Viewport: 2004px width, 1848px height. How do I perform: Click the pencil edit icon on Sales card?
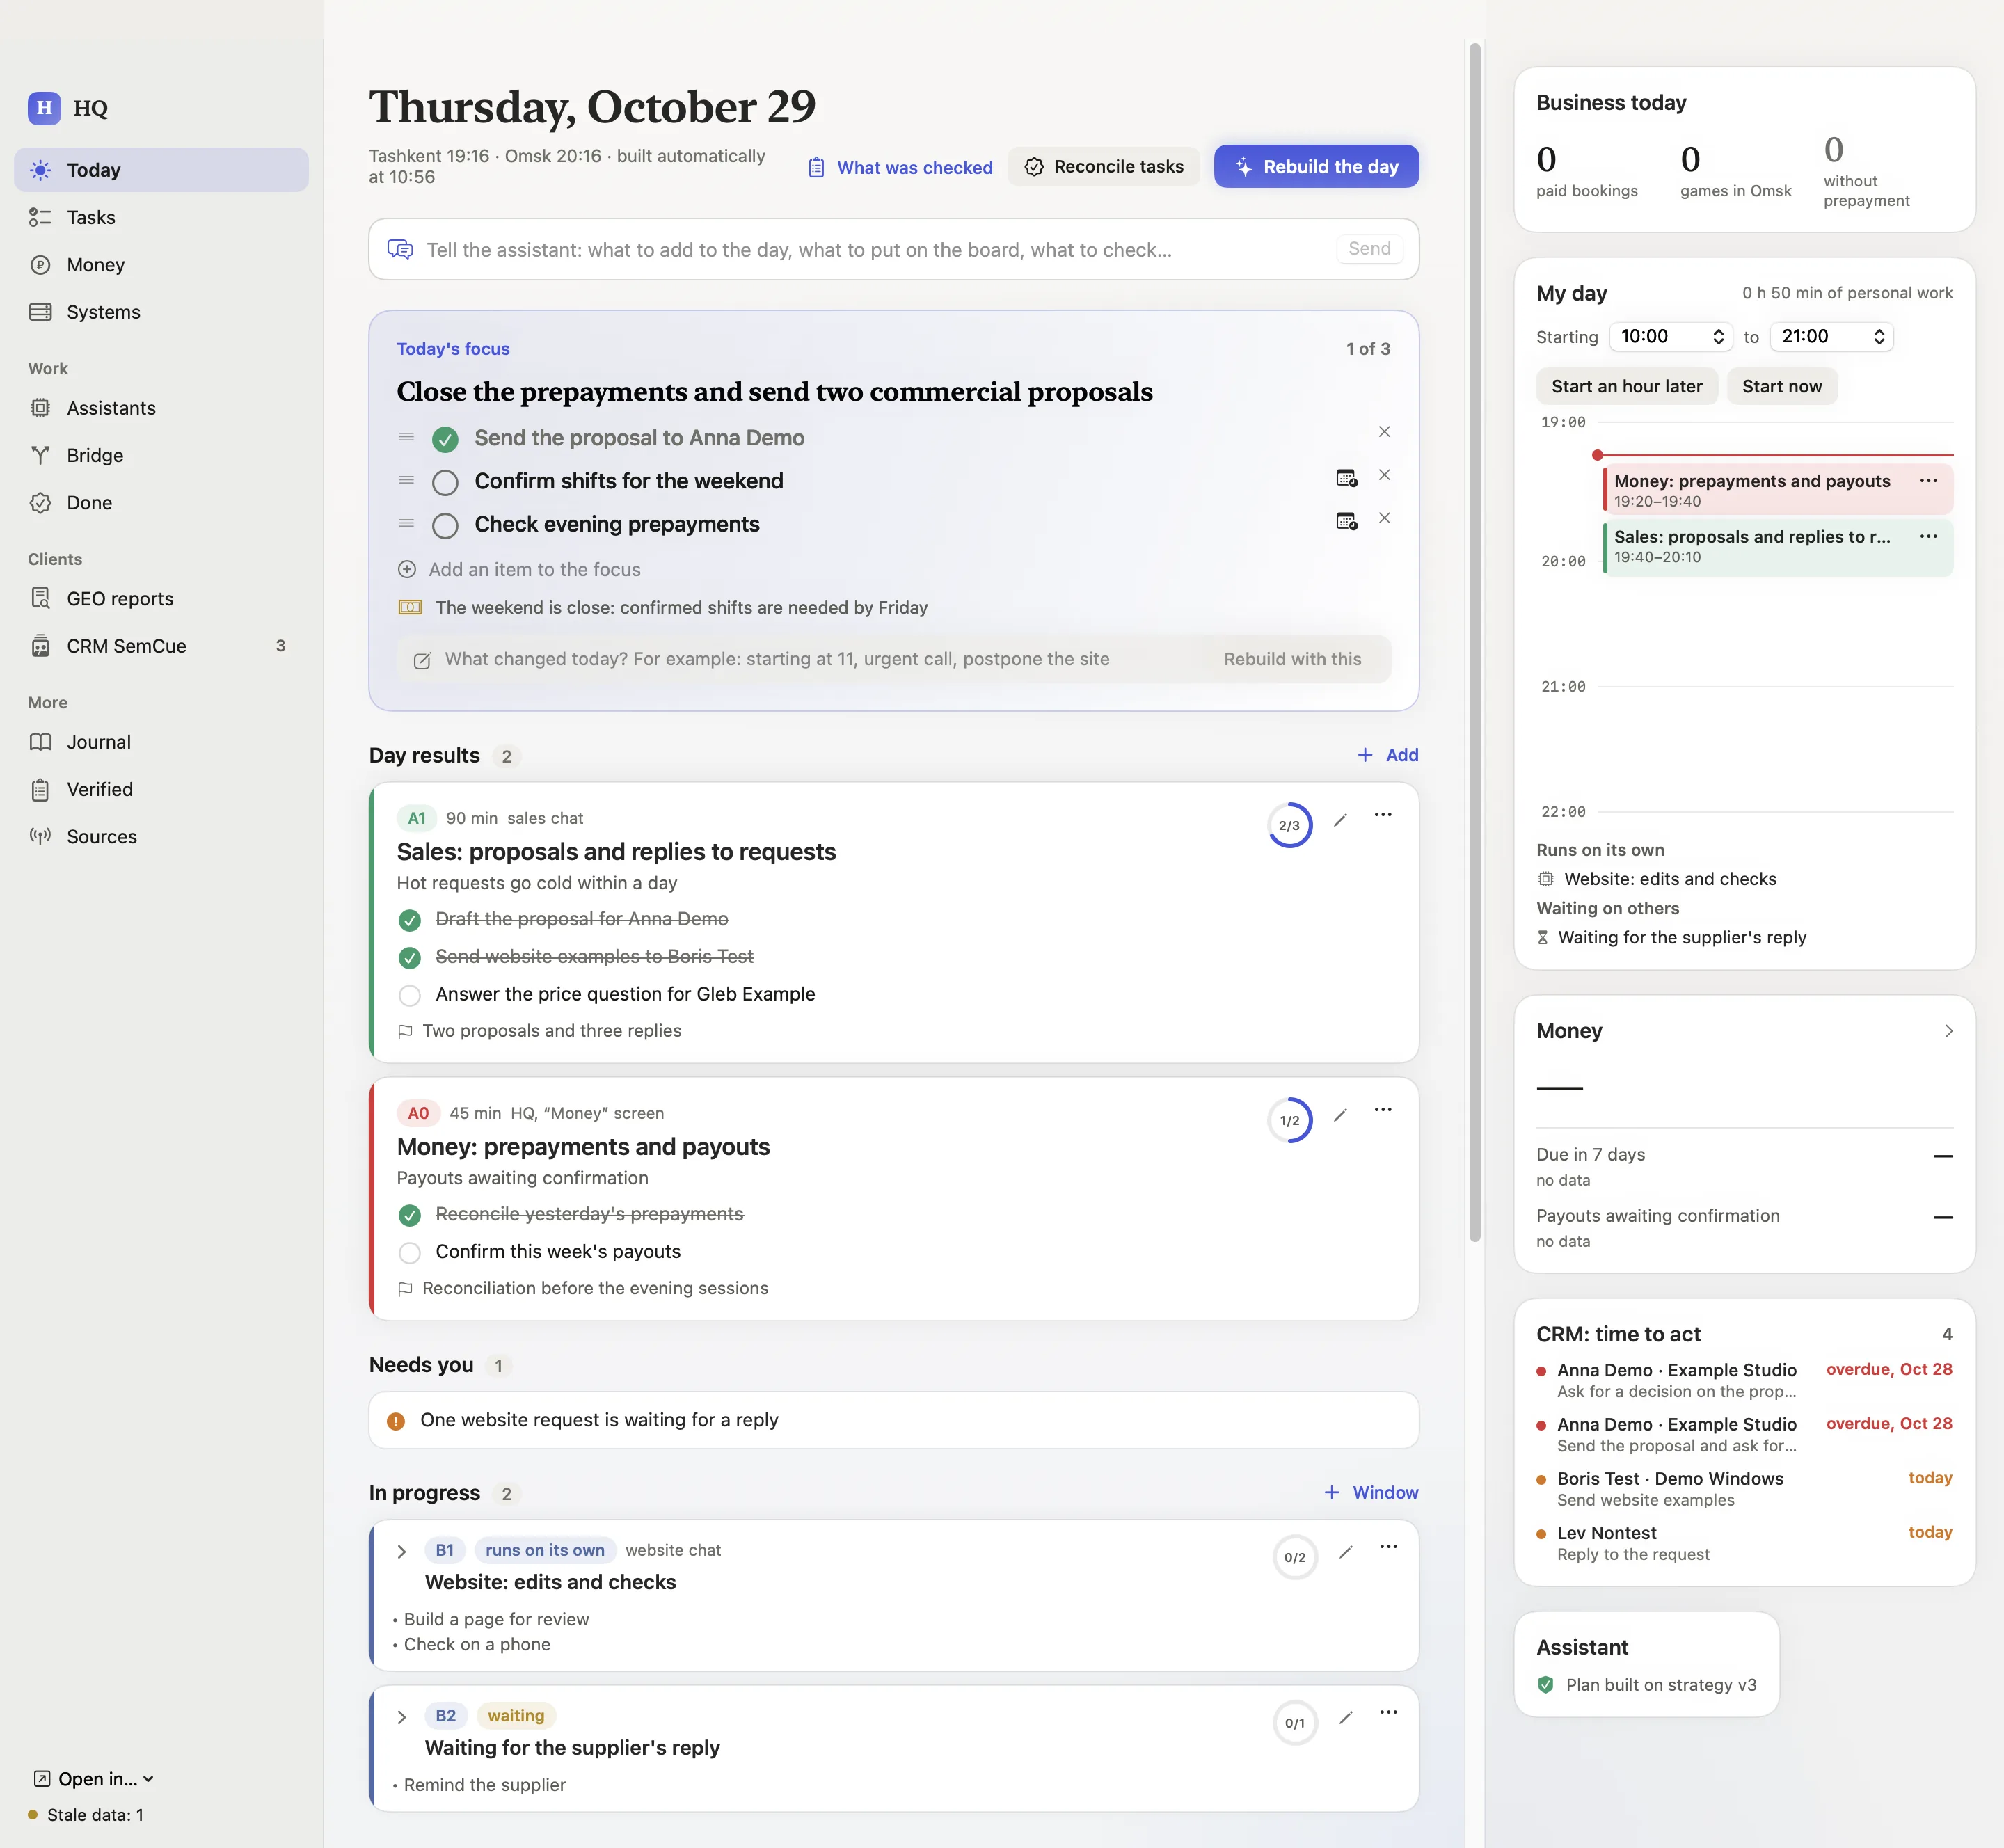1340,820
